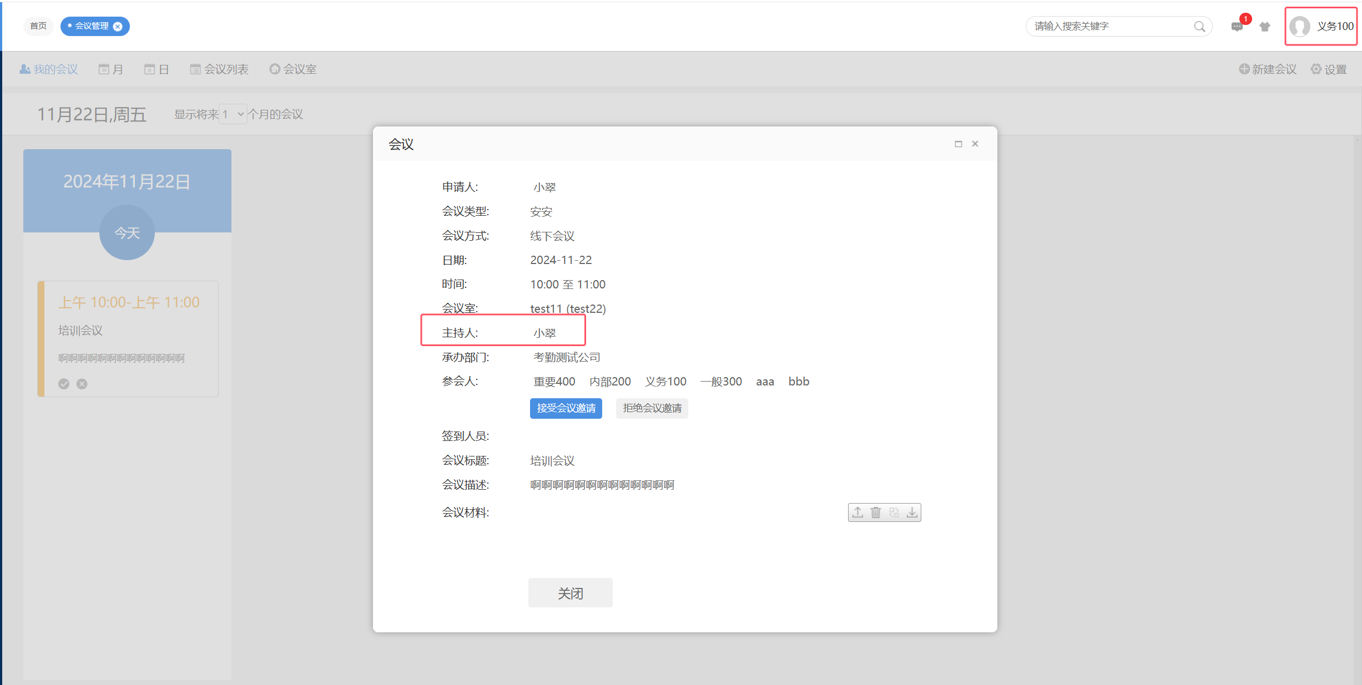1362x685 pixels.
Task: Click the convert/swap material icon
Action: pyautogui.click(x=894, y=513)
